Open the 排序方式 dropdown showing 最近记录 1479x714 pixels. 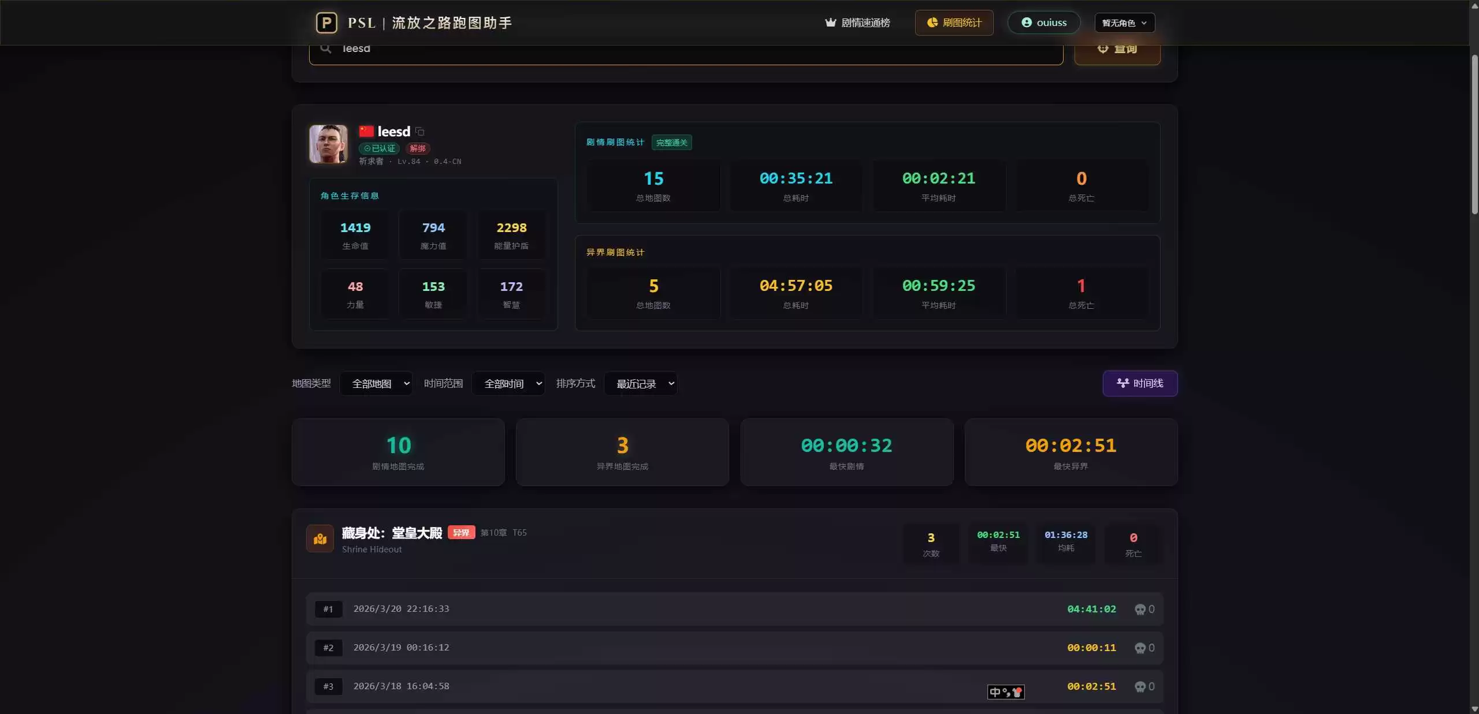point(641,384)
